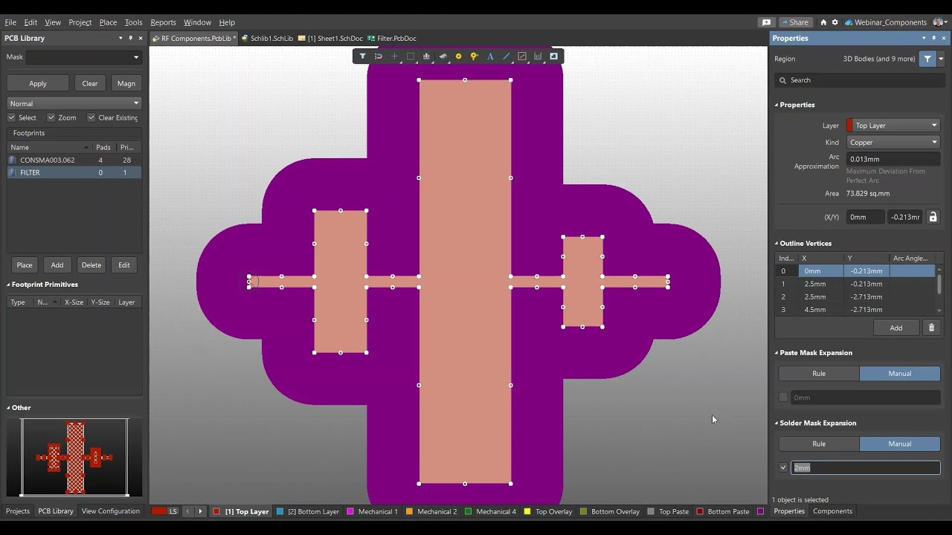
Task: Open the Tools menu
Action: point(133,22)
